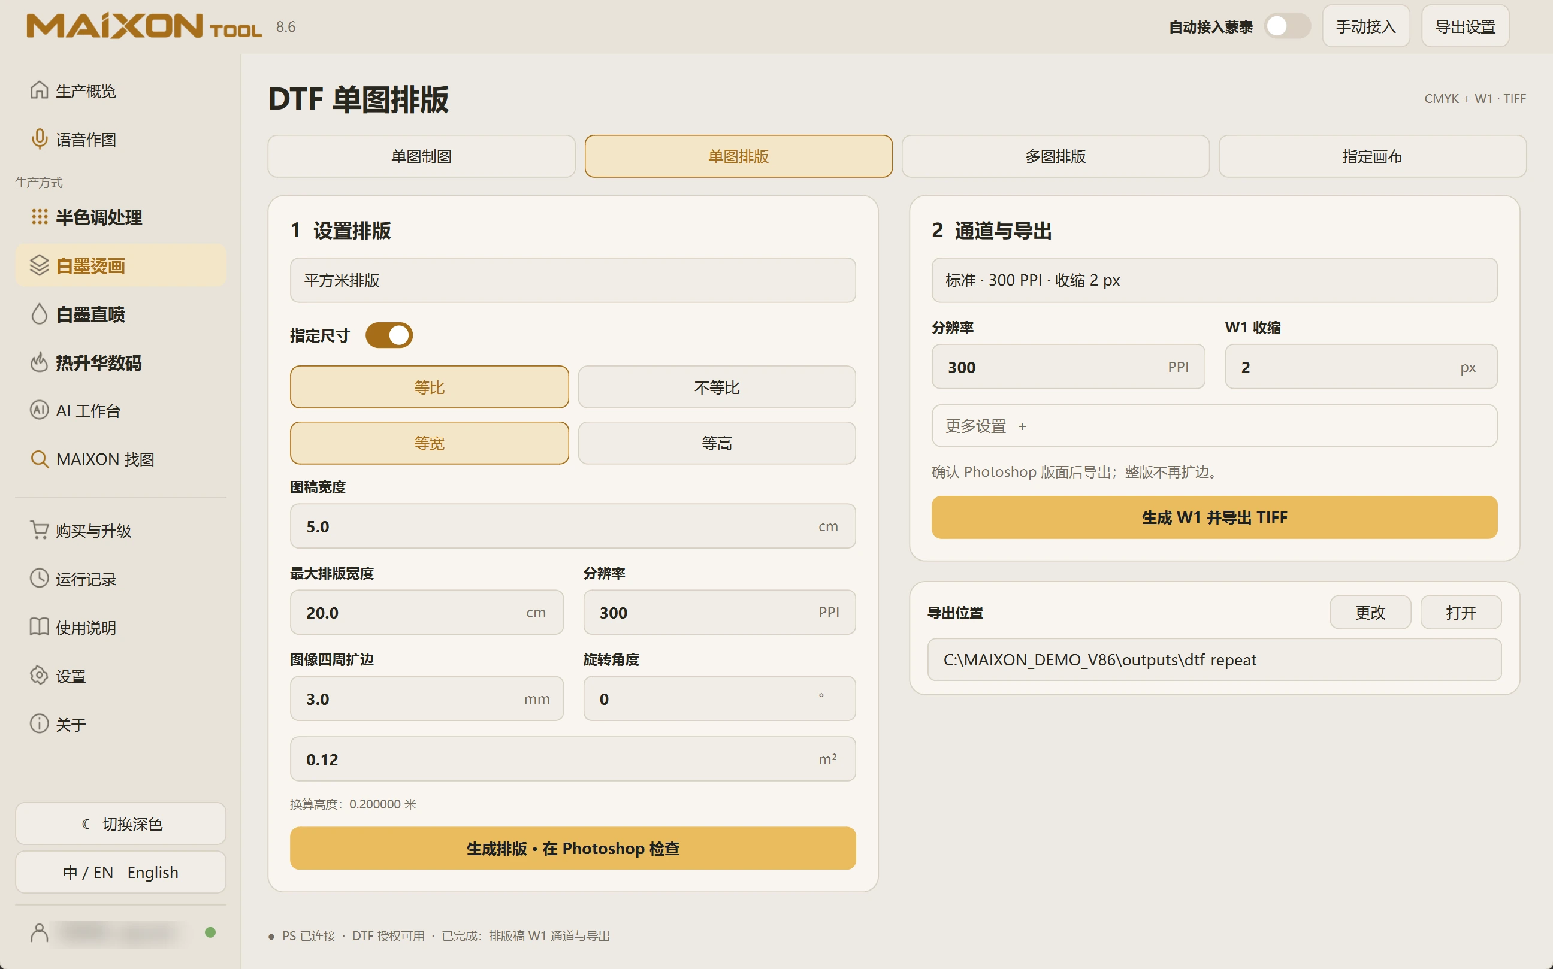Open the 生产概览 home icon

coord(39,90)
